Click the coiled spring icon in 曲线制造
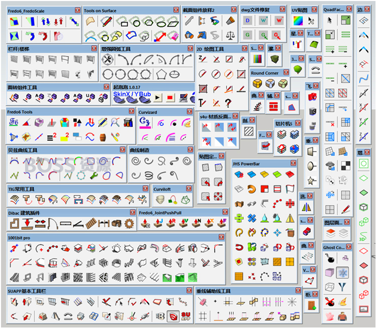 click(149, 176)
